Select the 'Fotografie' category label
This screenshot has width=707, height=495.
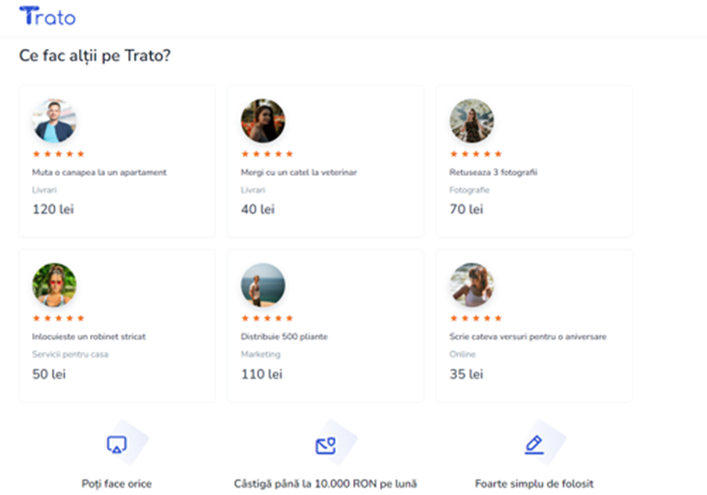[x=469, y=190]
